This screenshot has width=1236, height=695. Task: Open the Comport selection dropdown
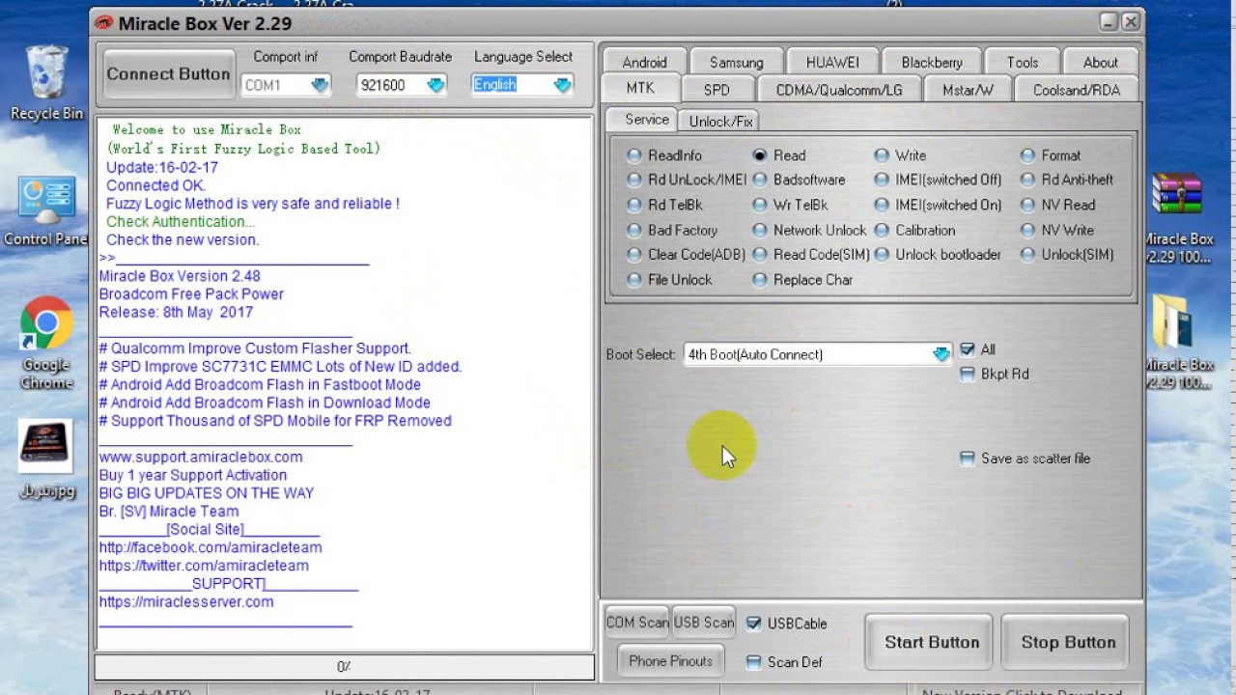319,85
